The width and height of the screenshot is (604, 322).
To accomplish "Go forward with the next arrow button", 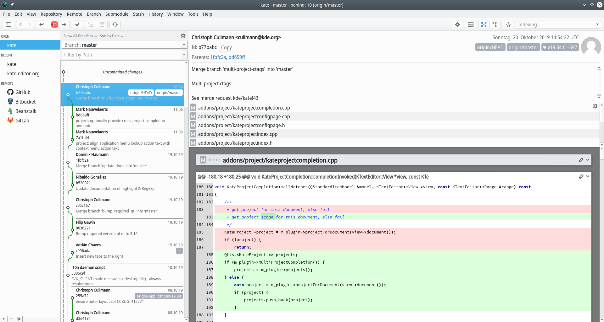I will coord(29,24).
